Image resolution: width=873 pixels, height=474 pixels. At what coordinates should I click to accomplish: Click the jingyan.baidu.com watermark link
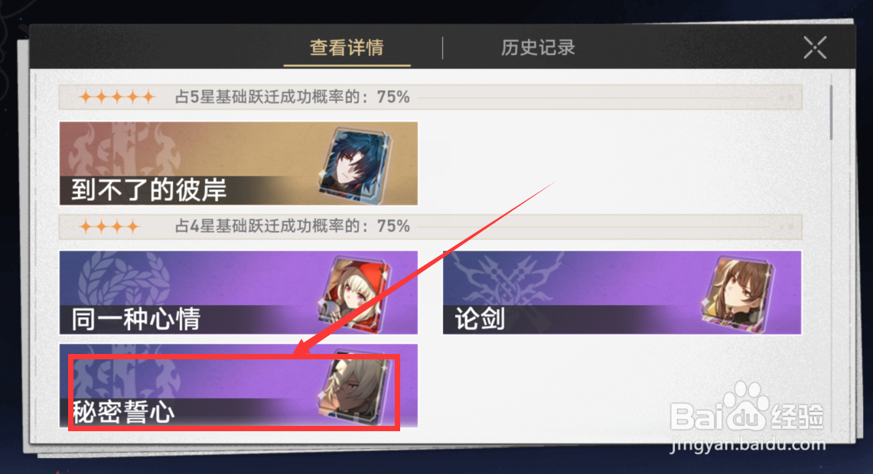click(748, 444)
